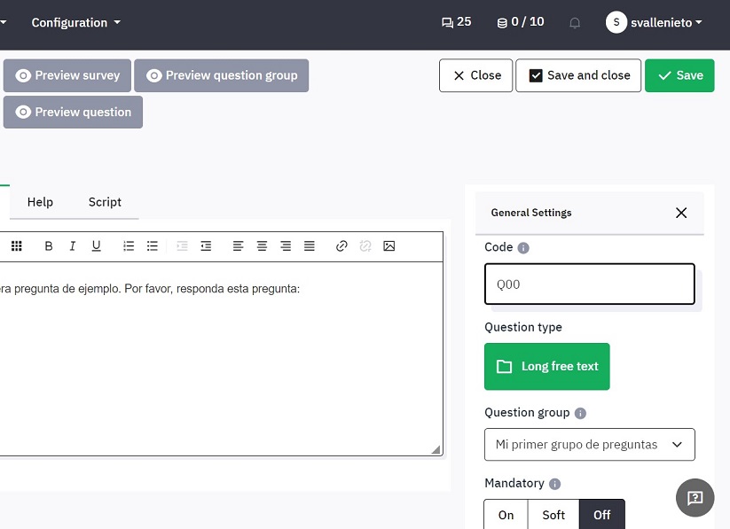Insert an image into the question
The height and width of the screenshot is (529, 730).
pyautogui.click(x=389, y=246)
